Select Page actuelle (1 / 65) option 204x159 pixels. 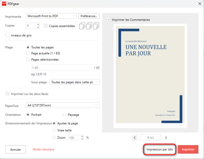28,53
